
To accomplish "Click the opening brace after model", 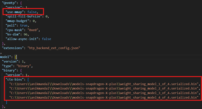I will tap(16, 57).
